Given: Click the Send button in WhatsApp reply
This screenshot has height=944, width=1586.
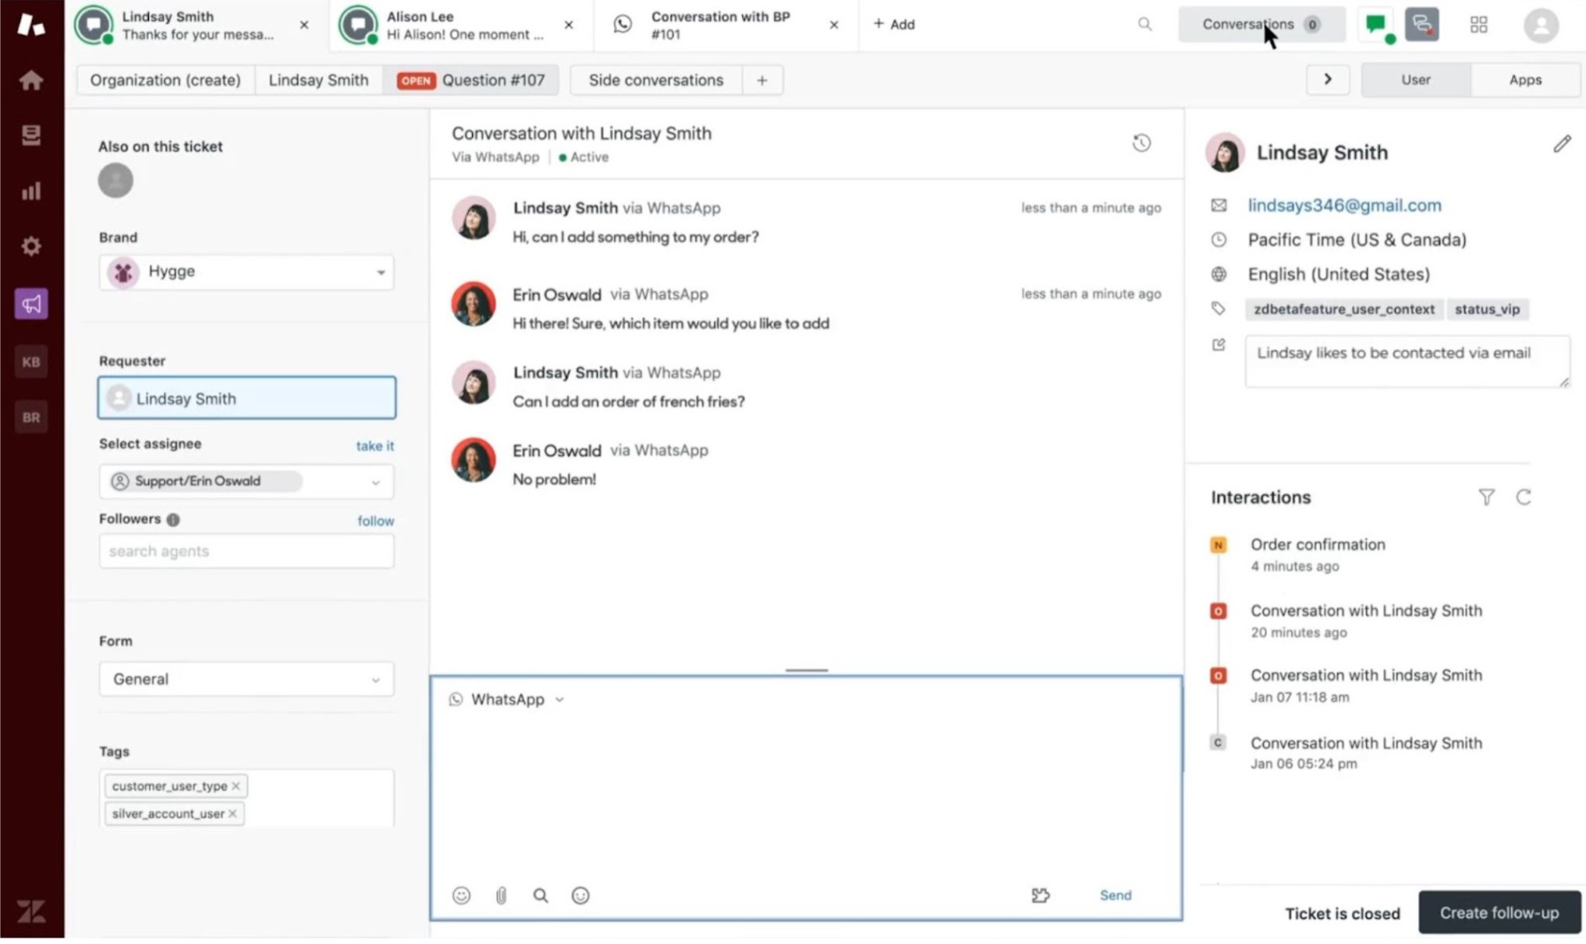Looking at the screenshot, I should (1115, 895).
